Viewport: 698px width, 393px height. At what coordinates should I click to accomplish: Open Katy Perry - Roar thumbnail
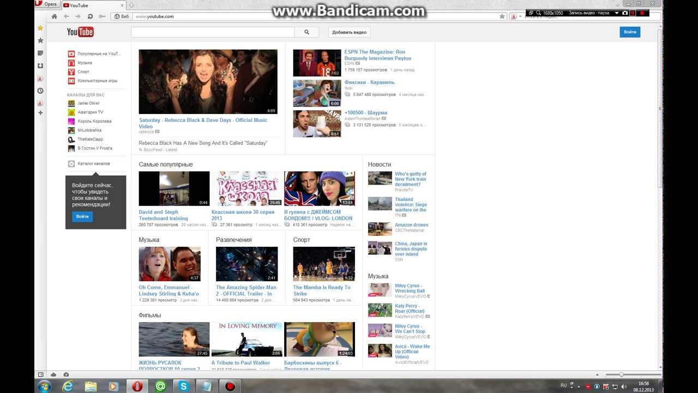380,310
